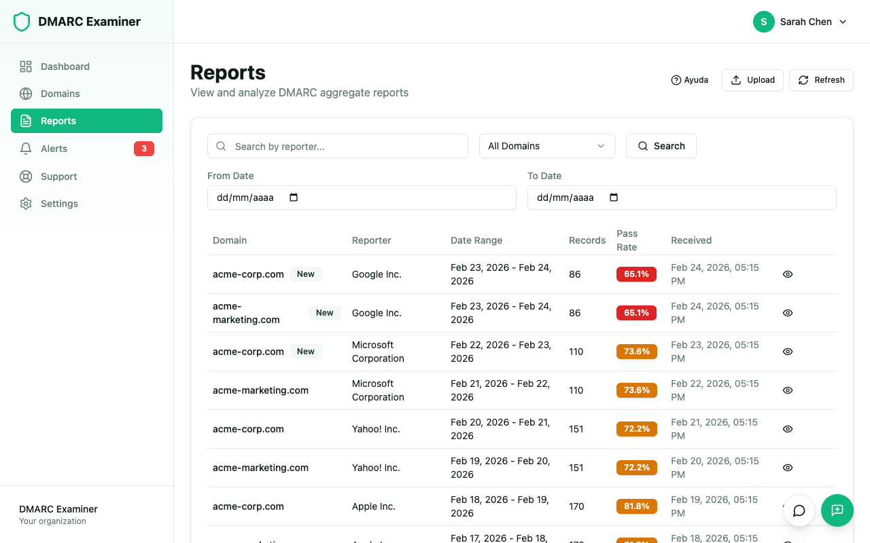Select Reports in the sidebar
The image size is (870, 543).
coord(86,121)
